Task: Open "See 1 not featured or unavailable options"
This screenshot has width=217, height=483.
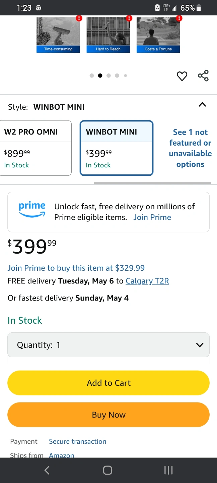Action: (190, 148)
